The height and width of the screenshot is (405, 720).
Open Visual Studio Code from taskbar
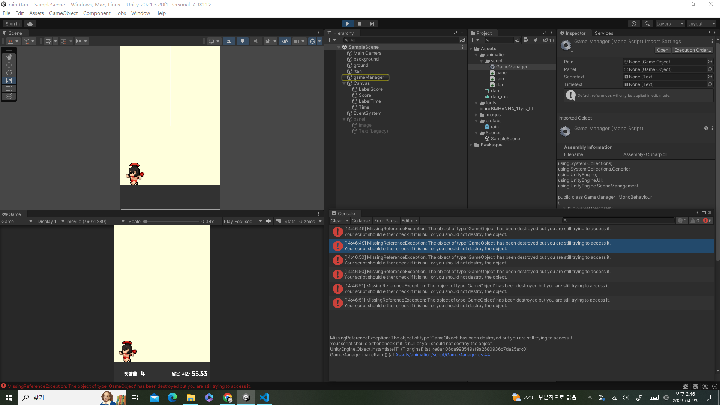pos(264,397)
